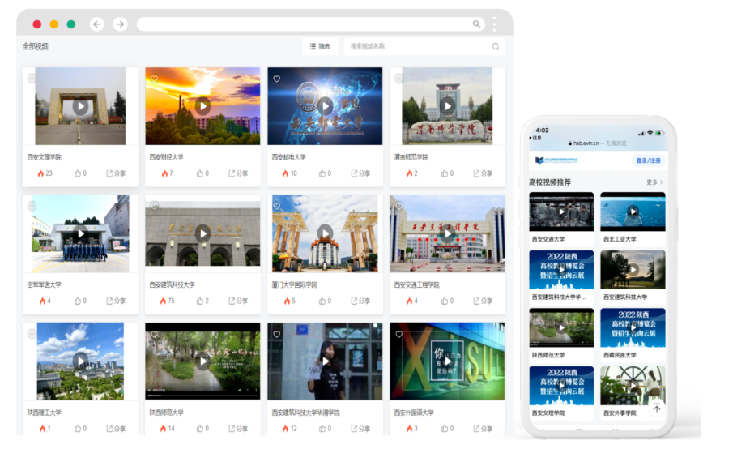
Task: Click the browser forward arrow button
Action: [x=120, y=24]
